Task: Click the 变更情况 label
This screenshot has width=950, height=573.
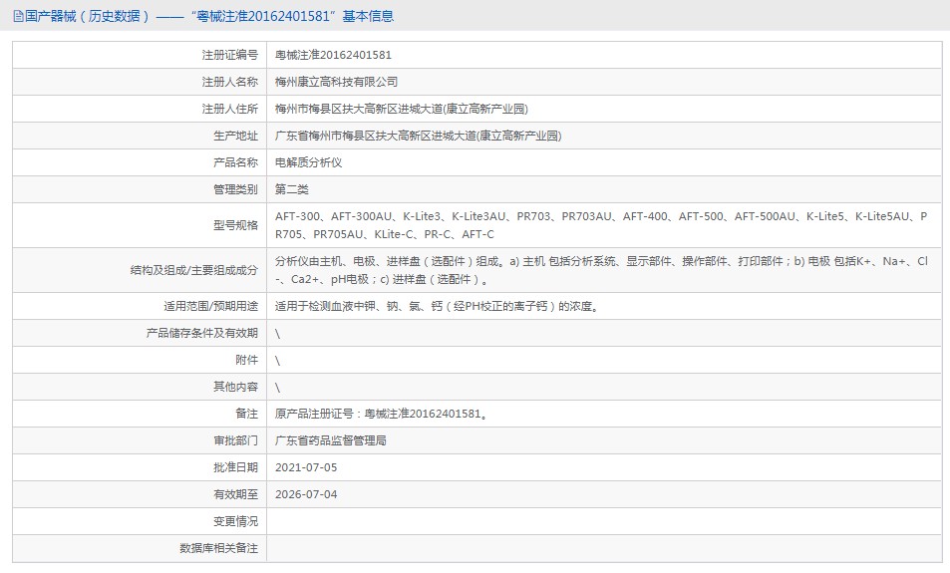Action: tap(235, 521)
